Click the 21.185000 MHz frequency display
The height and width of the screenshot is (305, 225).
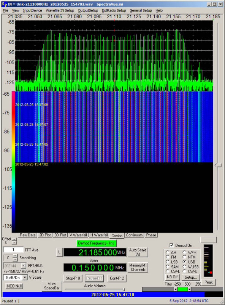click(95, 252)
